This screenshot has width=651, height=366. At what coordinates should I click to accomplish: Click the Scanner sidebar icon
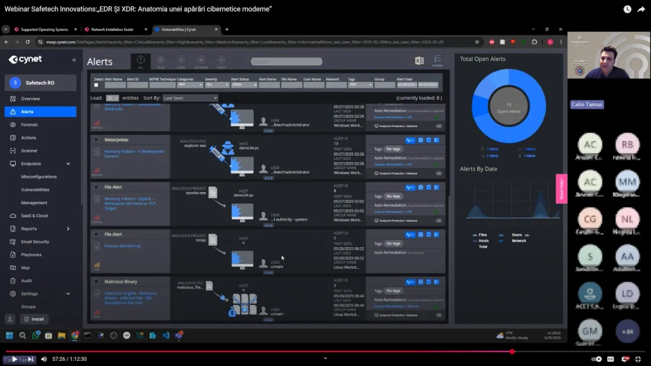tap(13, 151)
